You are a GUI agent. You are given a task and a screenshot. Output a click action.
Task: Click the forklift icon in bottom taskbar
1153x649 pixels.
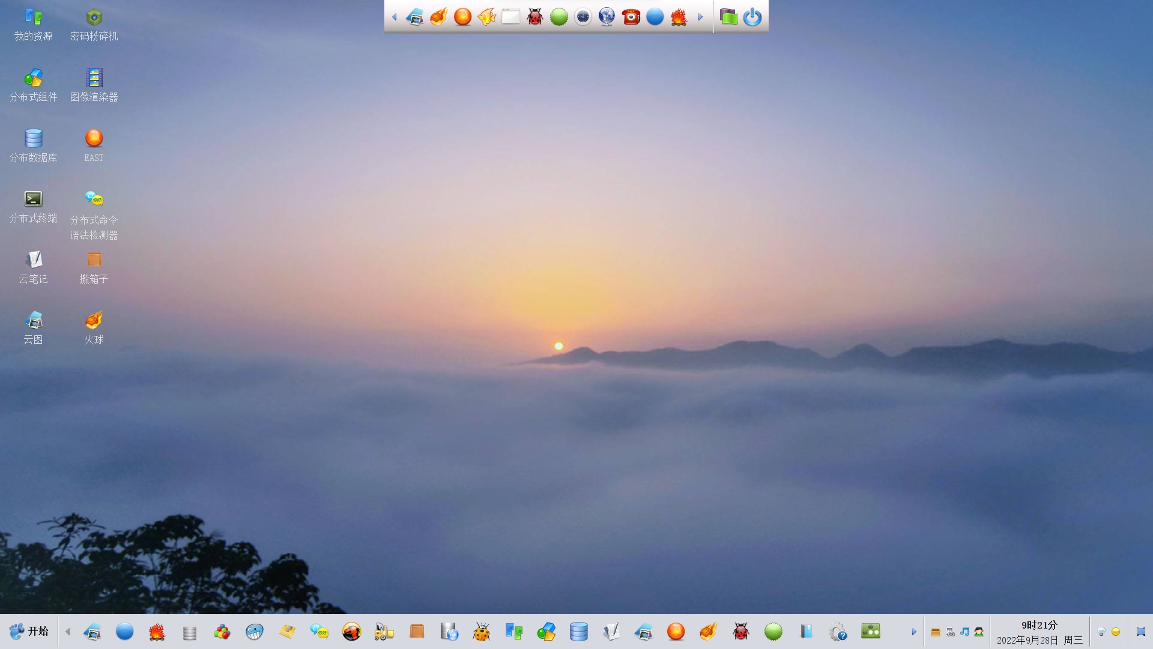(x=384, y=632)
